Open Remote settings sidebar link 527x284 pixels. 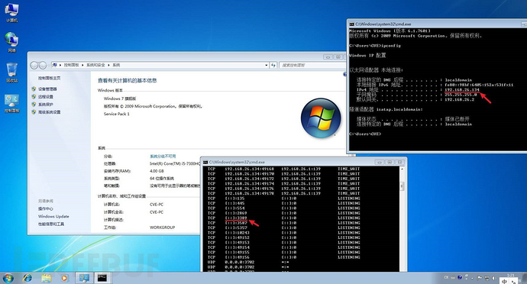[x=46, y=97]
